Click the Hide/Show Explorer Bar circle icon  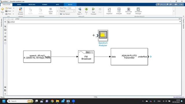coord(5,22)
